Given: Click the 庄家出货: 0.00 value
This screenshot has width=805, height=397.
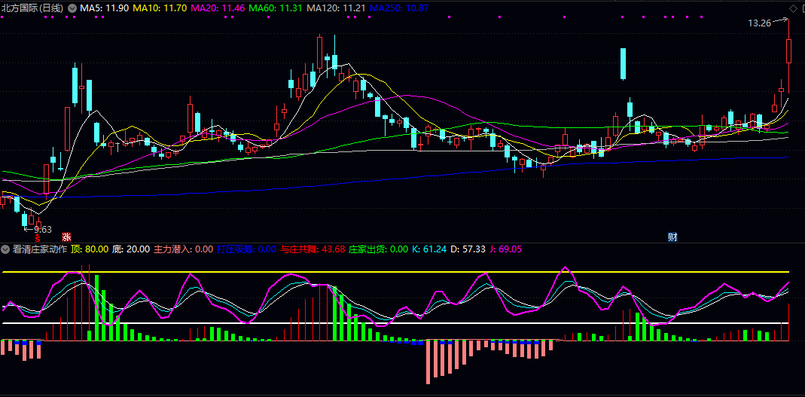Looking at the screenshot, I should 378,249.
